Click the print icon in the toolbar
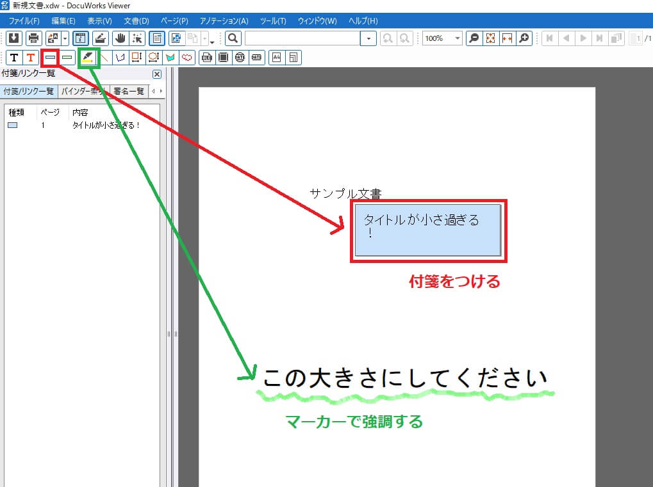Viewport: 653px width, 487px height. [x=34, y=38]
